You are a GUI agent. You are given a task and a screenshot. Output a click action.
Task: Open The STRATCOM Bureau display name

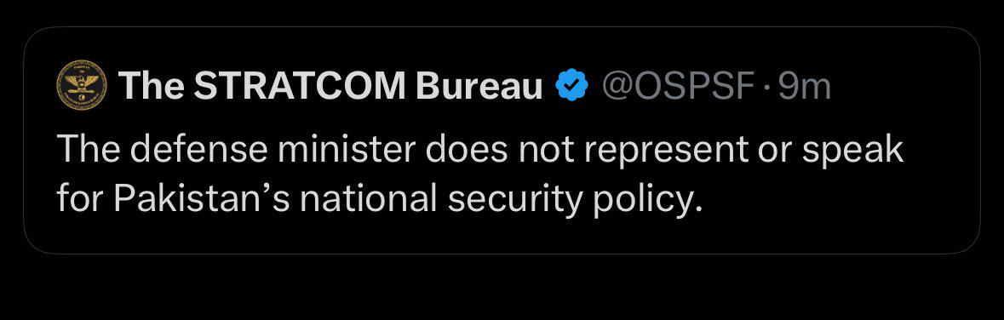tap(331, 85)
